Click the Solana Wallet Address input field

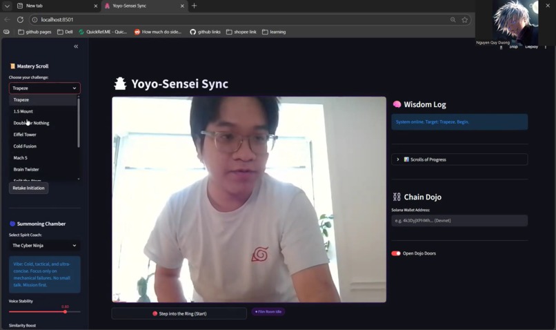click(459, 221)
